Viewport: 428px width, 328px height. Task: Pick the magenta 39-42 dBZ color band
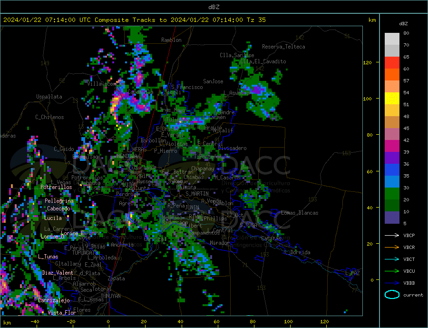tap(392, 146)
